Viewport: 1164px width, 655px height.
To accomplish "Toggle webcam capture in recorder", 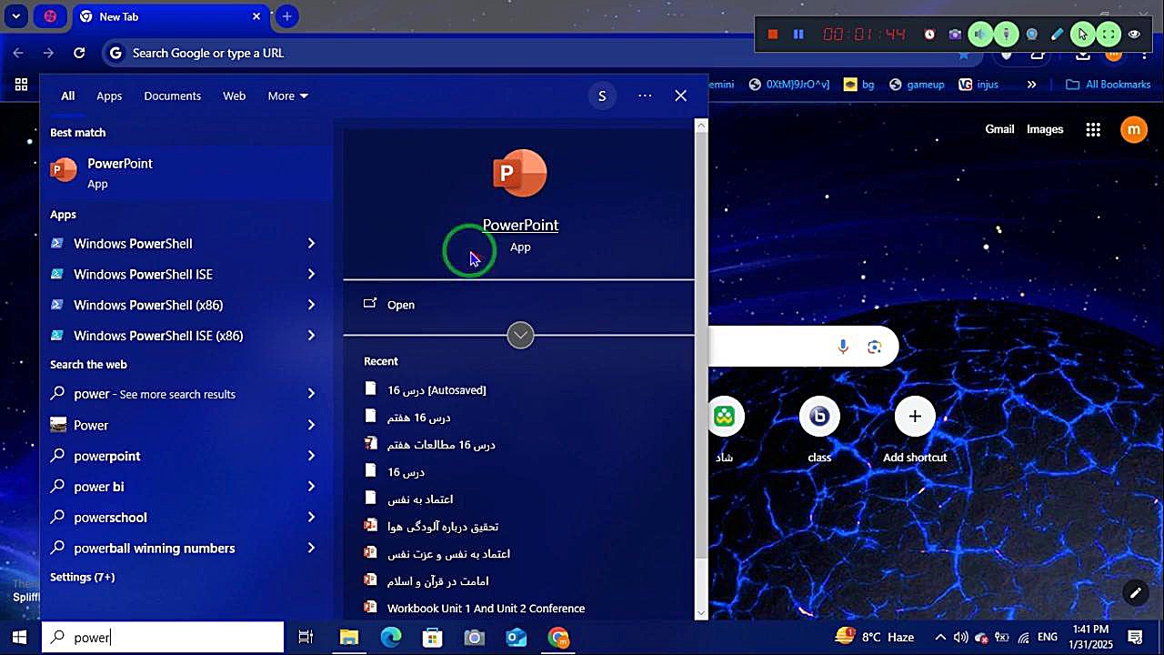I will (1031, 35).
